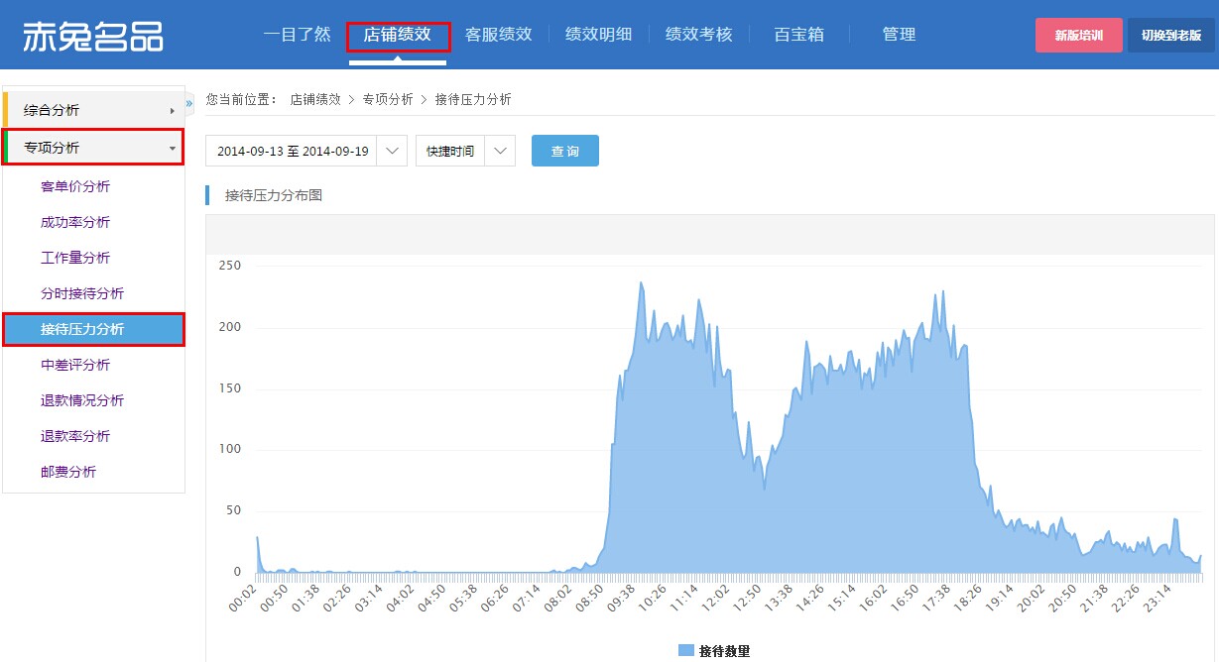Click the 查询 button

pos(564,152)
